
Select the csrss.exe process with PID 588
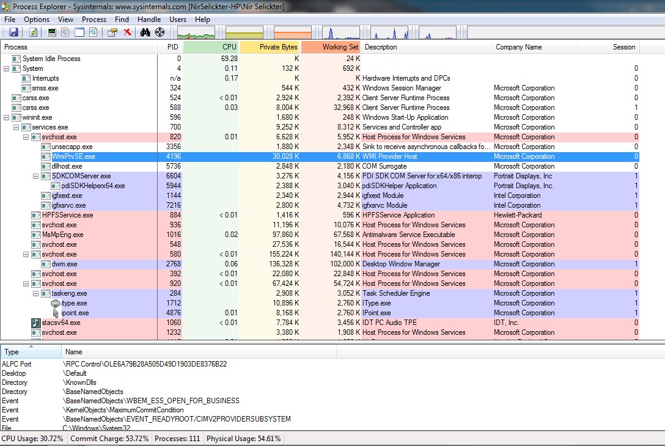tap(320, 108)
